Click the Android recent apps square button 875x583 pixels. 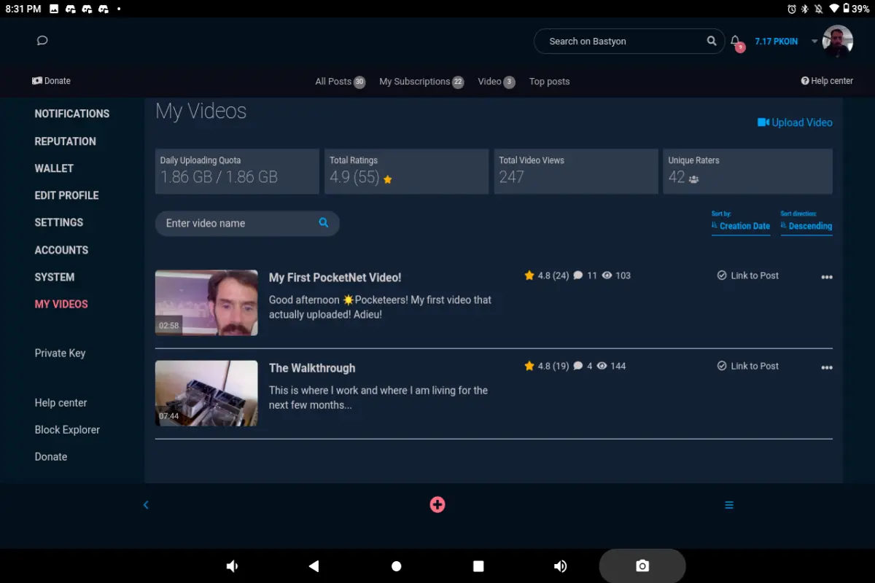pyautogui.click(x=478, y=566)
